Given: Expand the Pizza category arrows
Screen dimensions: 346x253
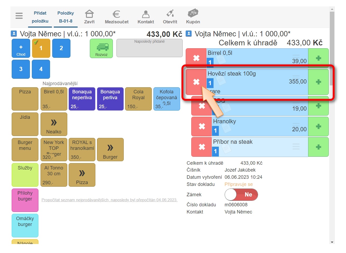Looking at the screenshot, I should (82, 175).
